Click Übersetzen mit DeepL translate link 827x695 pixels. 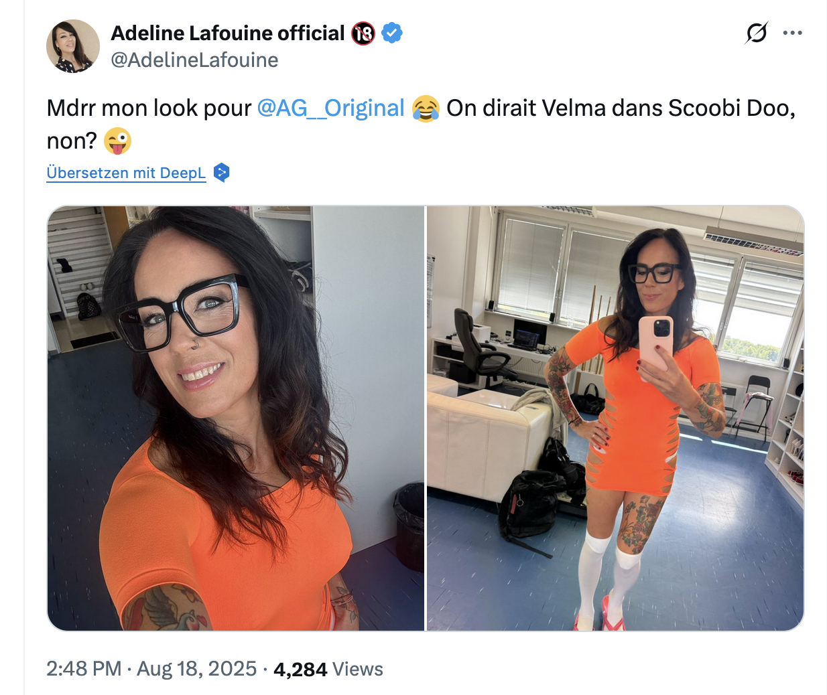coord(126,173)
